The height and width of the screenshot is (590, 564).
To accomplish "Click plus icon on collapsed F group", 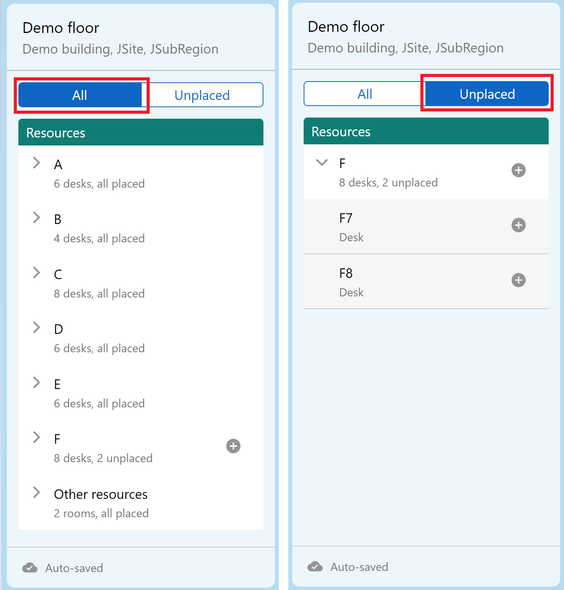I will 233,446.
